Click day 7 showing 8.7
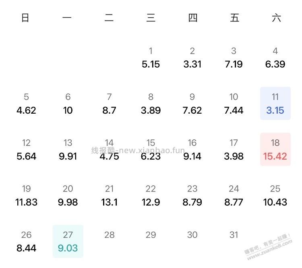This screenshot has height=268, width=302. coord(109,104)
